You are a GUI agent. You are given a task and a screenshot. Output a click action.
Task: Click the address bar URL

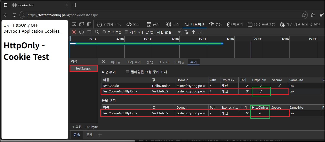(63, 15)
